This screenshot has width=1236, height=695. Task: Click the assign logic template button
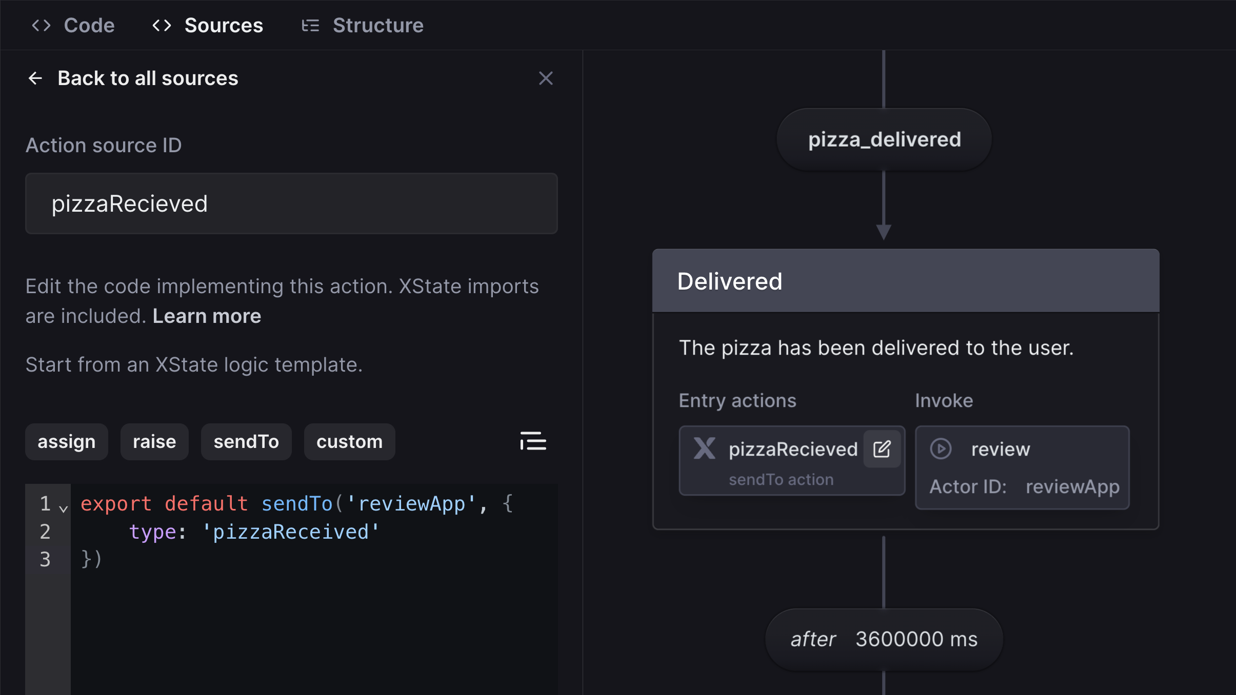(x=66, y=441)
